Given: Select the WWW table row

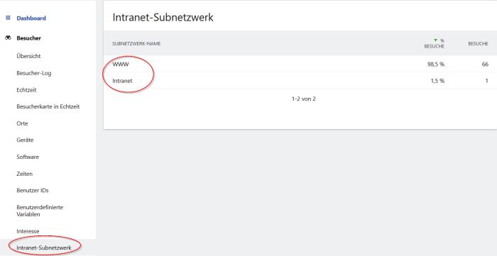Looking at the screenshot, I should coord(300,65).
